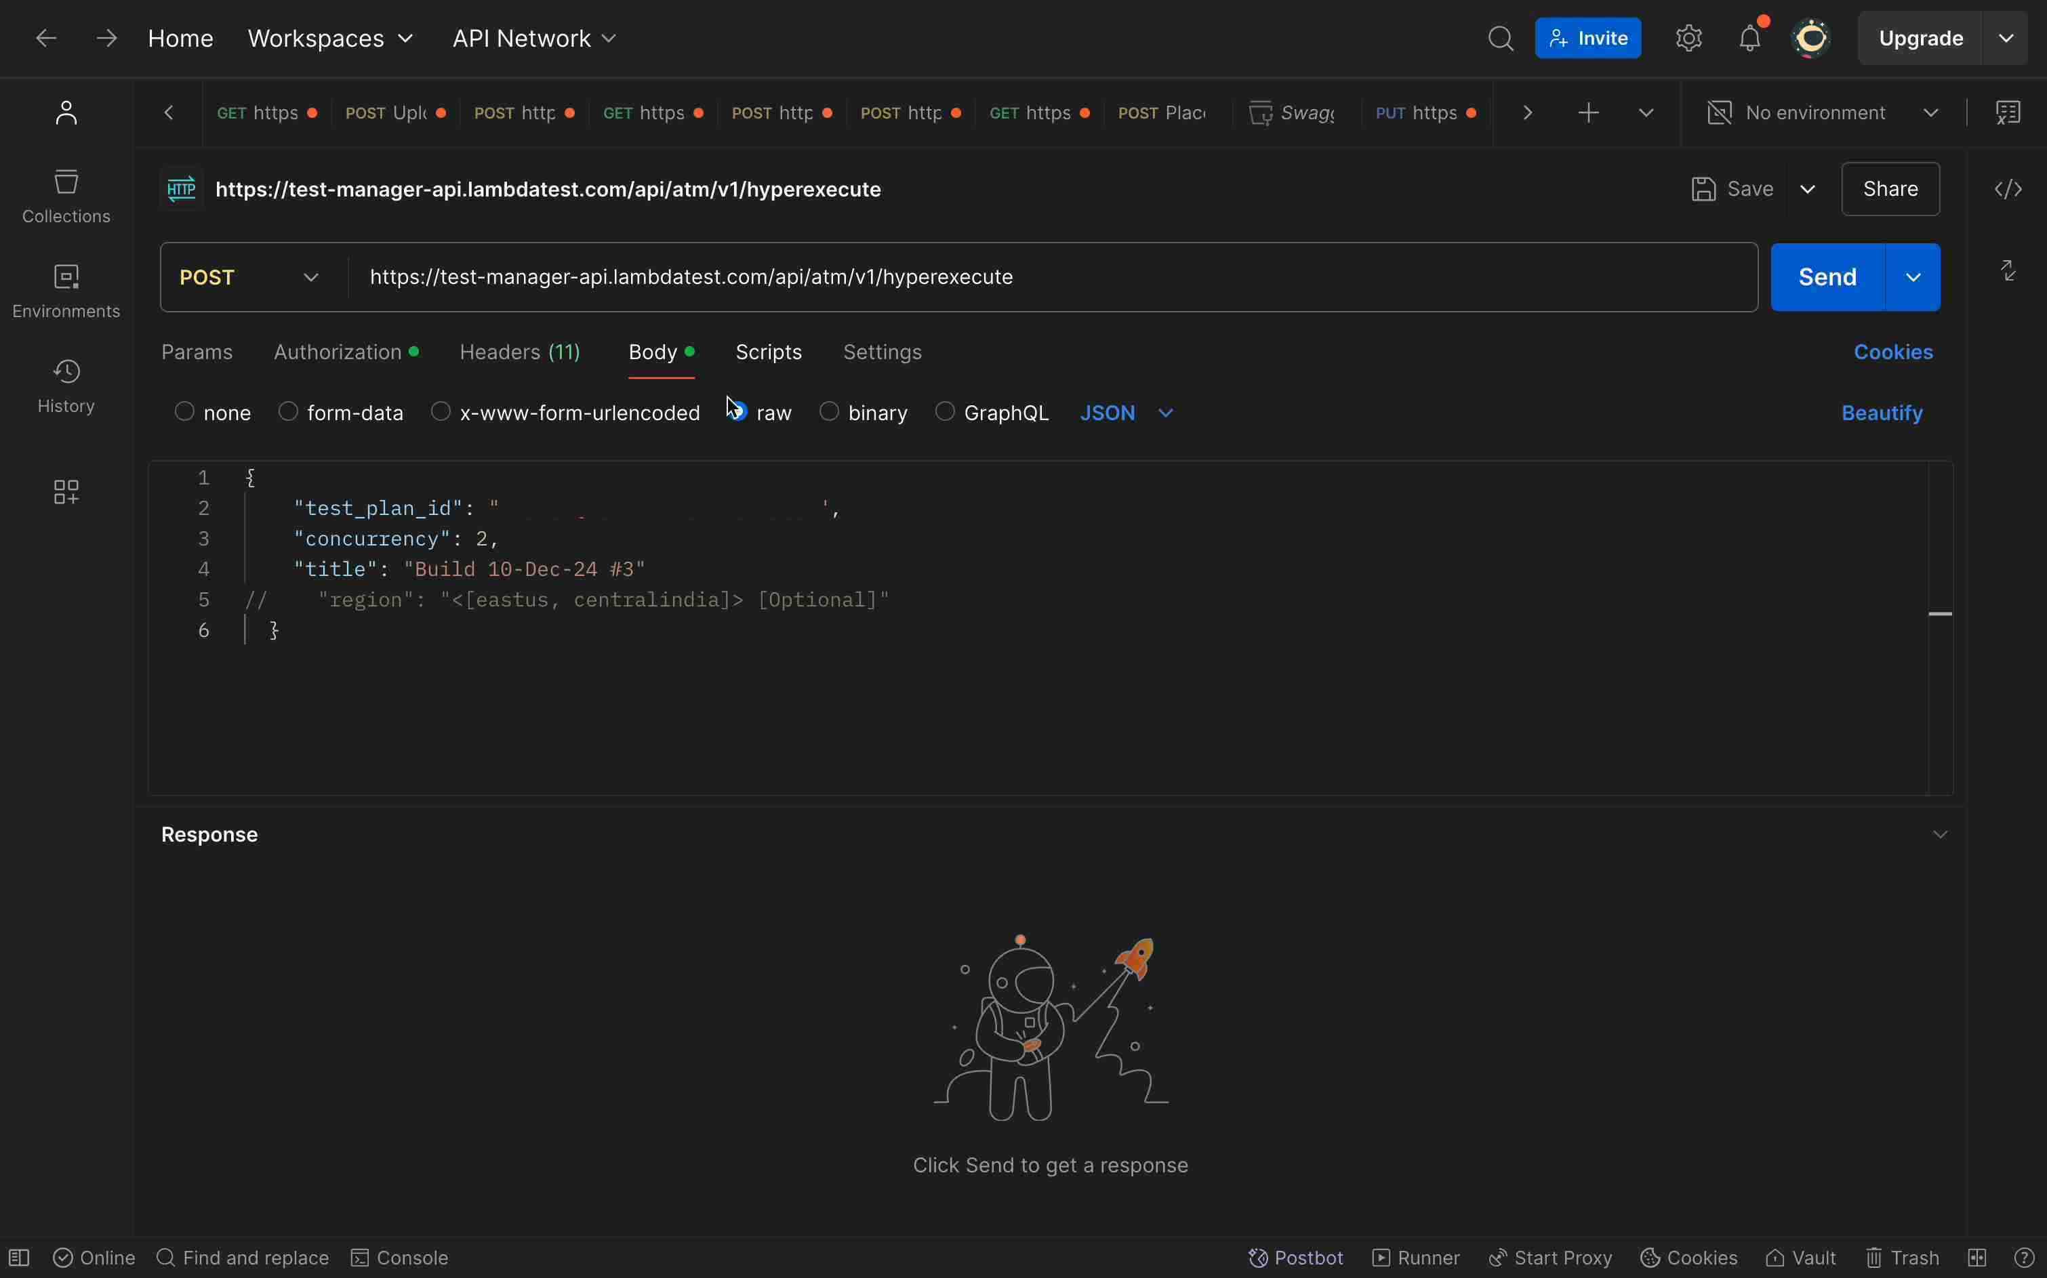
Task: Open Collections in the sidebar
Action: click(x=66, y=196)
